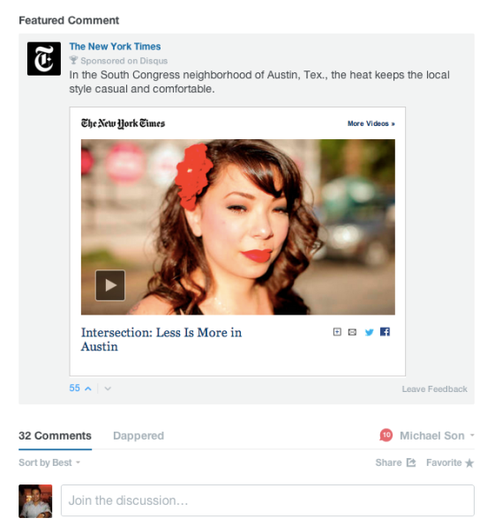The image size is (487, 525).
Task: Upvote the featured comment
Action: [x=88, y=388]
